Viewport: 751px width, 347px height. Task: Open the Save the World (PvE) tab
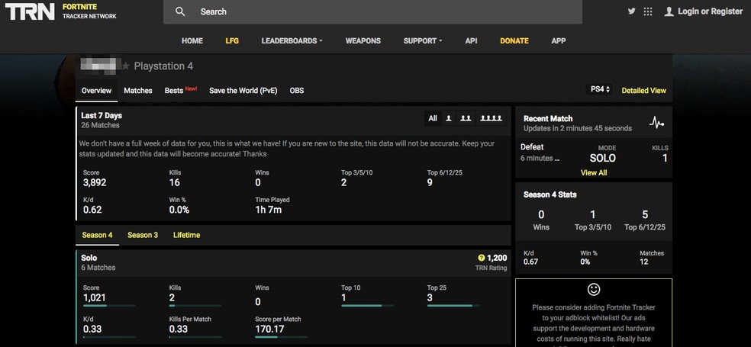coord(243,91)
